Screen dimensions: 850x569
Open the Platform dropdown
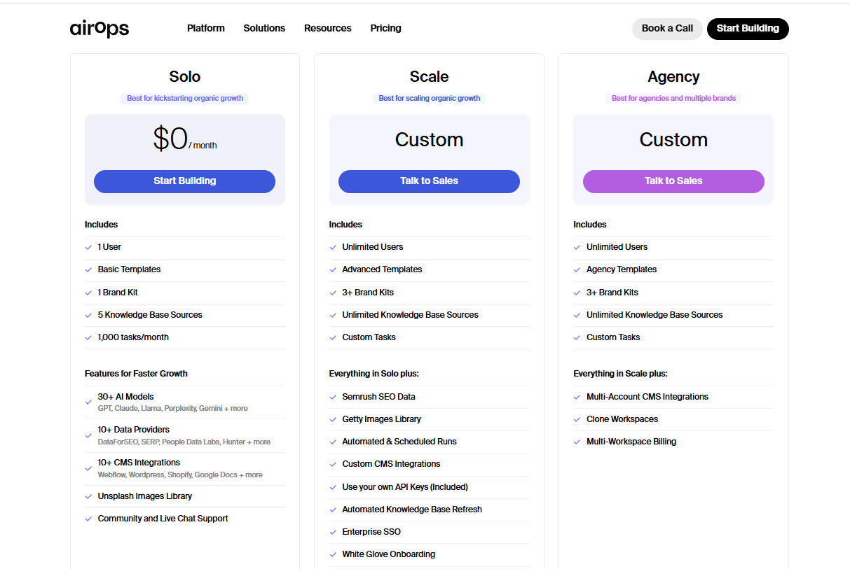205,28
